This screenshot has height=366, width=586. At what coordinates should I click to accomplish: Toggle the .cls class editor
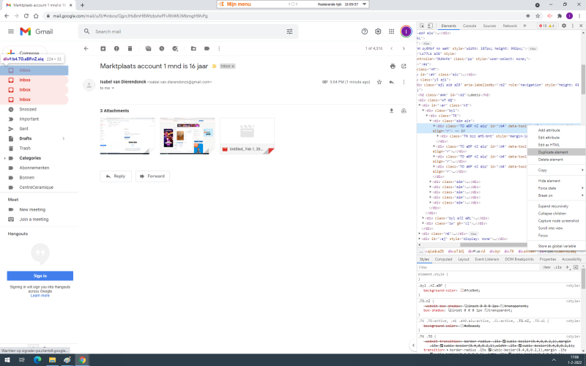tap(558, 267)
